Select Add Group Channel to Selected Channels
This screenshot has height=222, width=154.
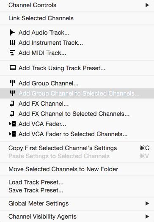point(77,93)
